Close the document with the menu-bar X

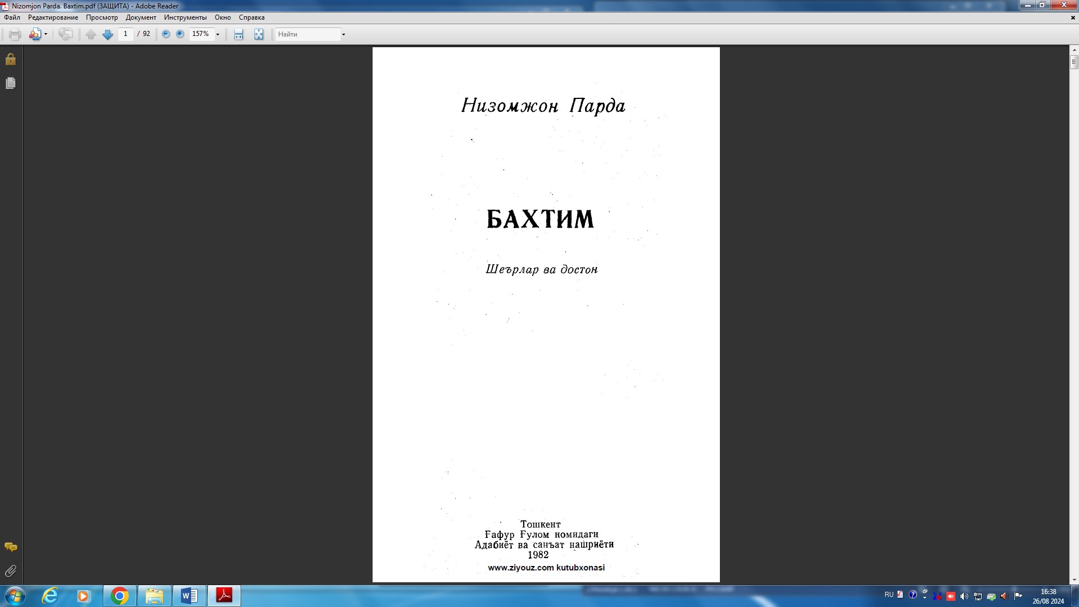(1073, 17)
